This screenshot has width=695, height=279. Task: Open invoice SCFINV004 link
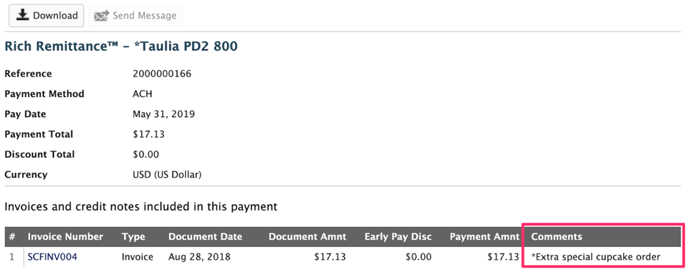point(52,257)
